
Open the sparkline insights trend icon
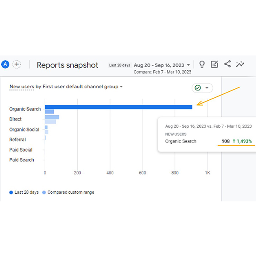click(240, 64)
